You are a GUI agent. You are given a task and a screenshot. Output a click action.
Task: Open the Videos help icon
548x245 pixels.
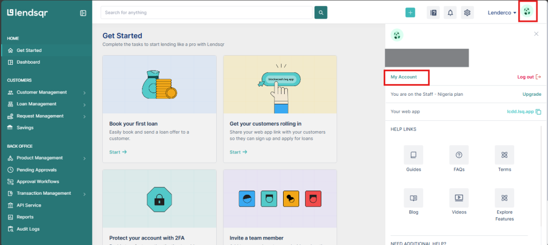(459, 198)
